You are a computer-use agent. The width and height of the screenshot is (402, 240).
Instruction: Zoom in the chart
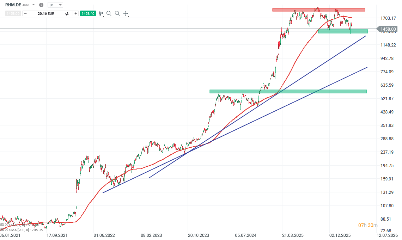117,13
